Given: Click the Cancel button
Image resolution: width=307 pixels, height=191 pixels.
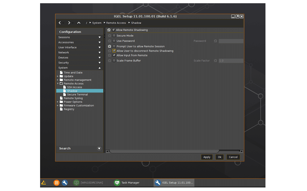Looking at the screenshot, I should click(x=233, y=157).
